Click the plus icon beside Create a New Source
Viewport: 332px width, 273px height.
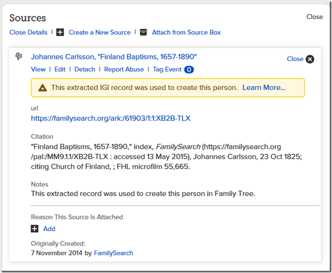[x=60, y=32]
